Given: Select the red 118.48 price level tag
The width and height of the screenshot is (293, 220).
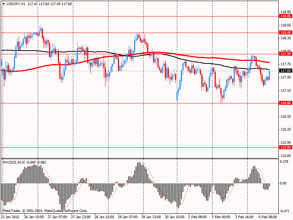Looking at the screenshot, I should (x=285, y=33).
